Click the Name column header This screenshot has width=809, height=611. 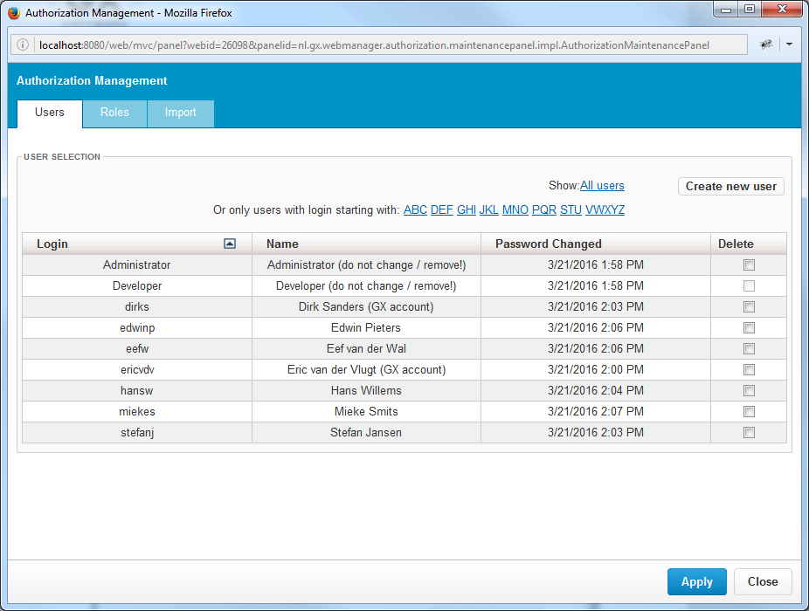click(x=366, y=244)
